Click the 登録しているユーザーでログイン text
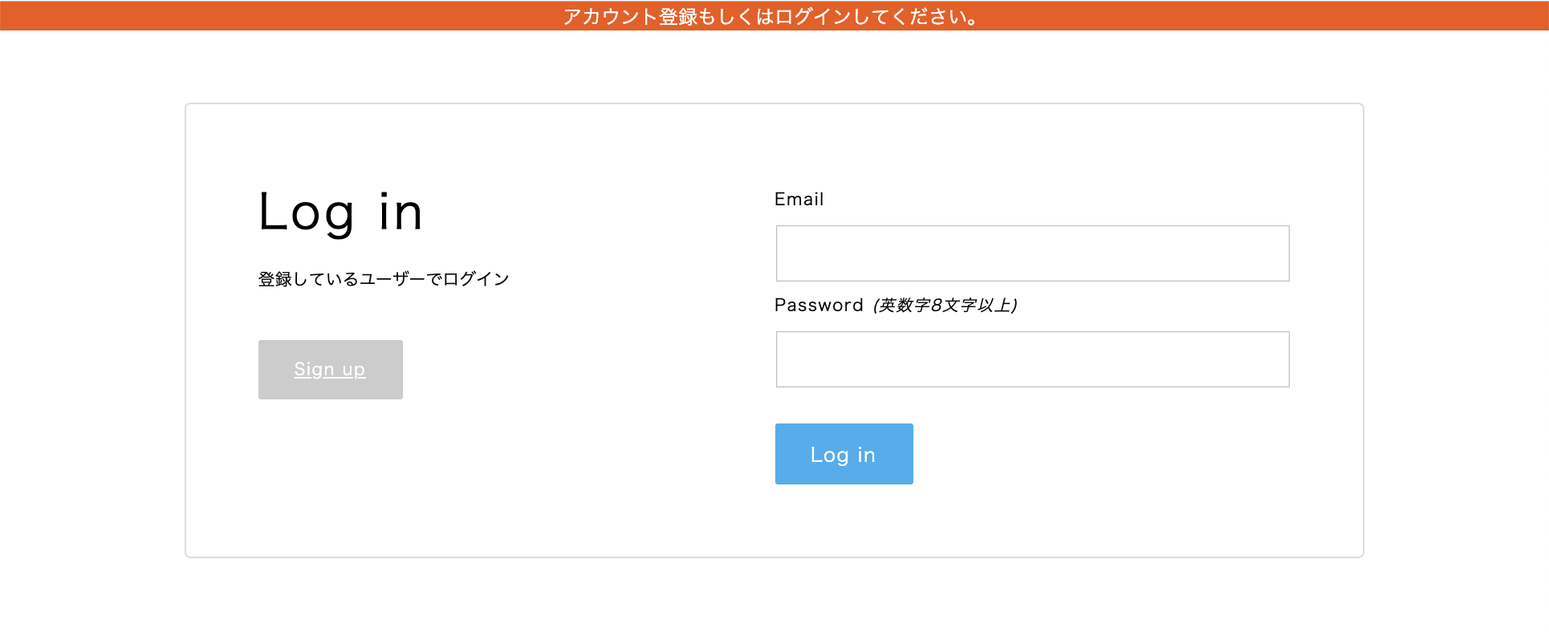Screen dimensions: 1549x632 click(383, 278)
